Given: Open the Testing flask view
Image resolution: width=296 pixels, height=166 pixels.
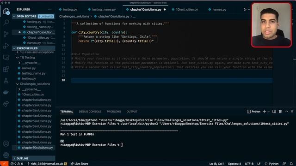Looking at the screenshot, I should [x=6, y=81].
